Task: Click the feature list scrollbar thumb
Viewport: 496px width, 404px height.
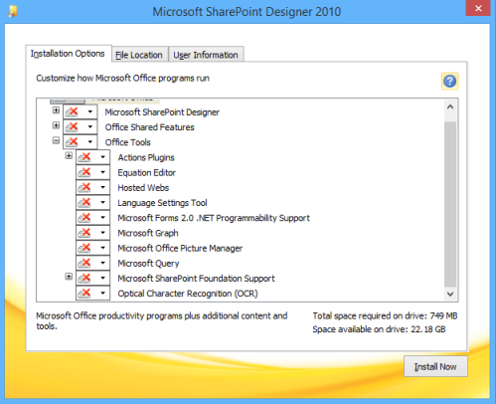Action: (x=450, y=203)
